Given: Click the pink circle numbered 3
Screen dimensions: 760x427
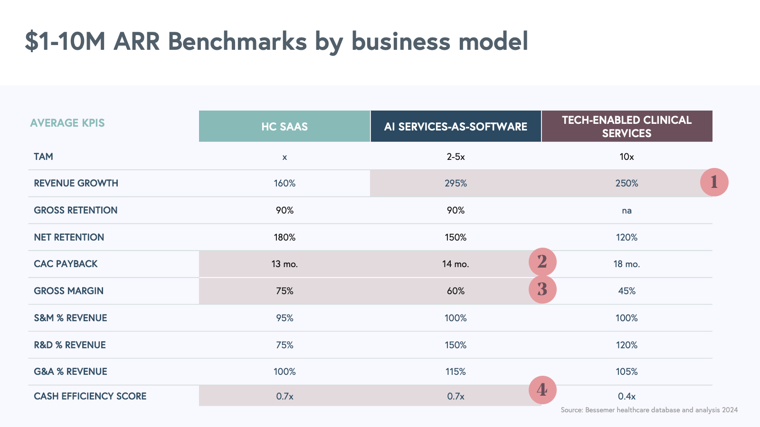Looking at the screenshot, I should point(542,289).
